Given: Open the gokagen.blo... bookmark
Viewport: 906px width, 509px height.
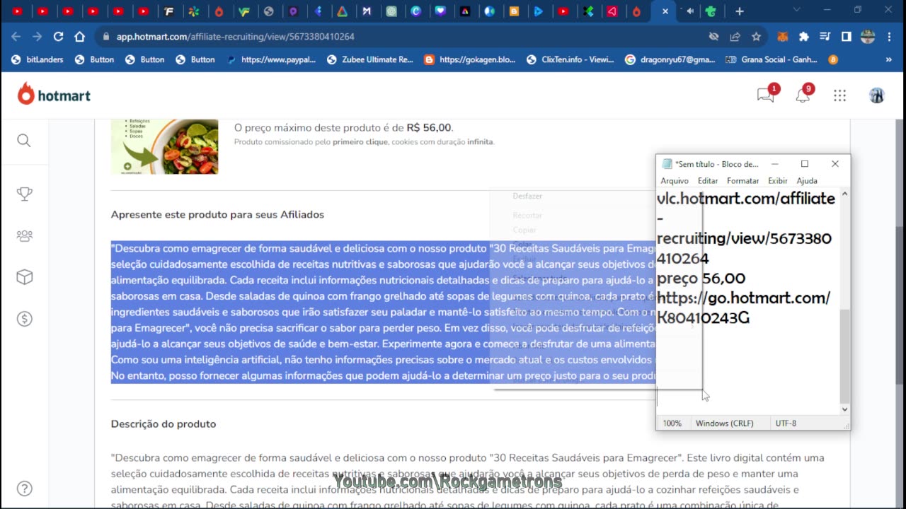Looking at the screenshot, I should tap(470, 59).
